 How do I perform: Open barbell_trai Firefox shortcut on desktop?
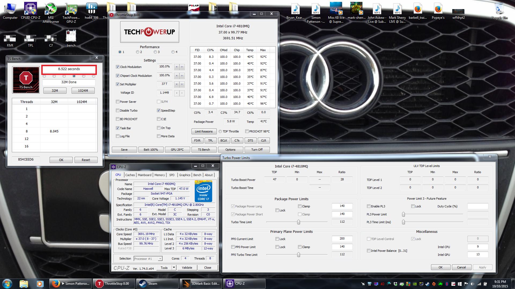pyautogui.click(x=418, y=11)
